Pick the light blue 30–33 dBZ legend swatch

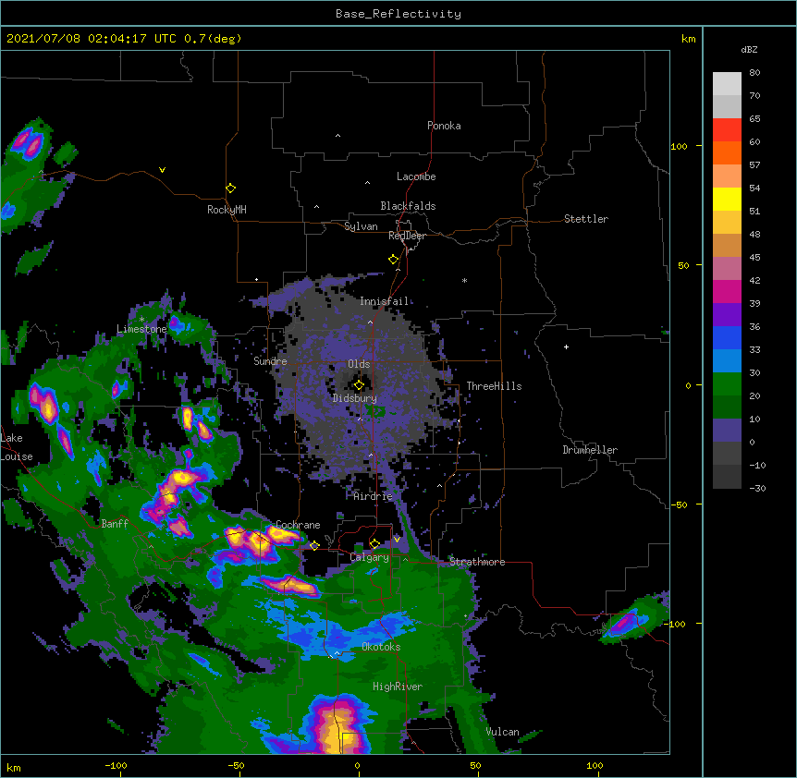727,361
